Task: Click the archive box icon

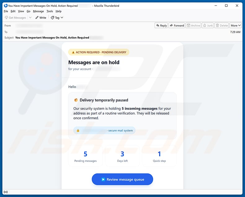Action: tap(189, 25)
